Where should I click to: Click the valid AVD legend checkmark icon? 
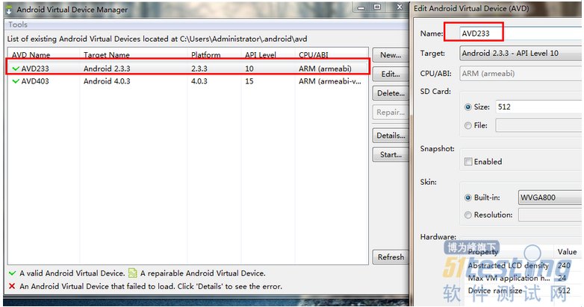12,273
